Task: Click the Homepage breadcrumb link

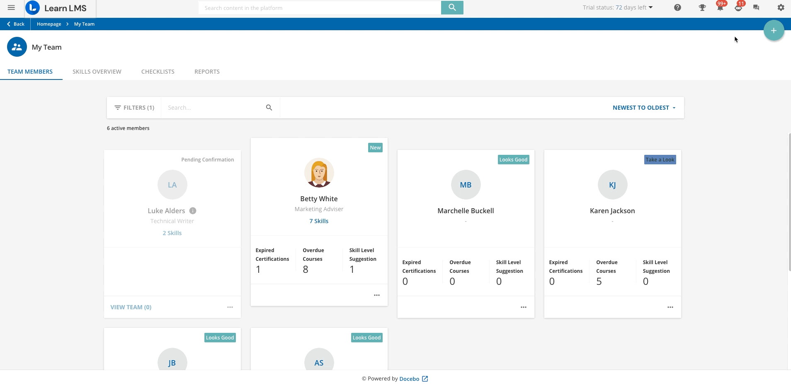Action: (49, 24)
